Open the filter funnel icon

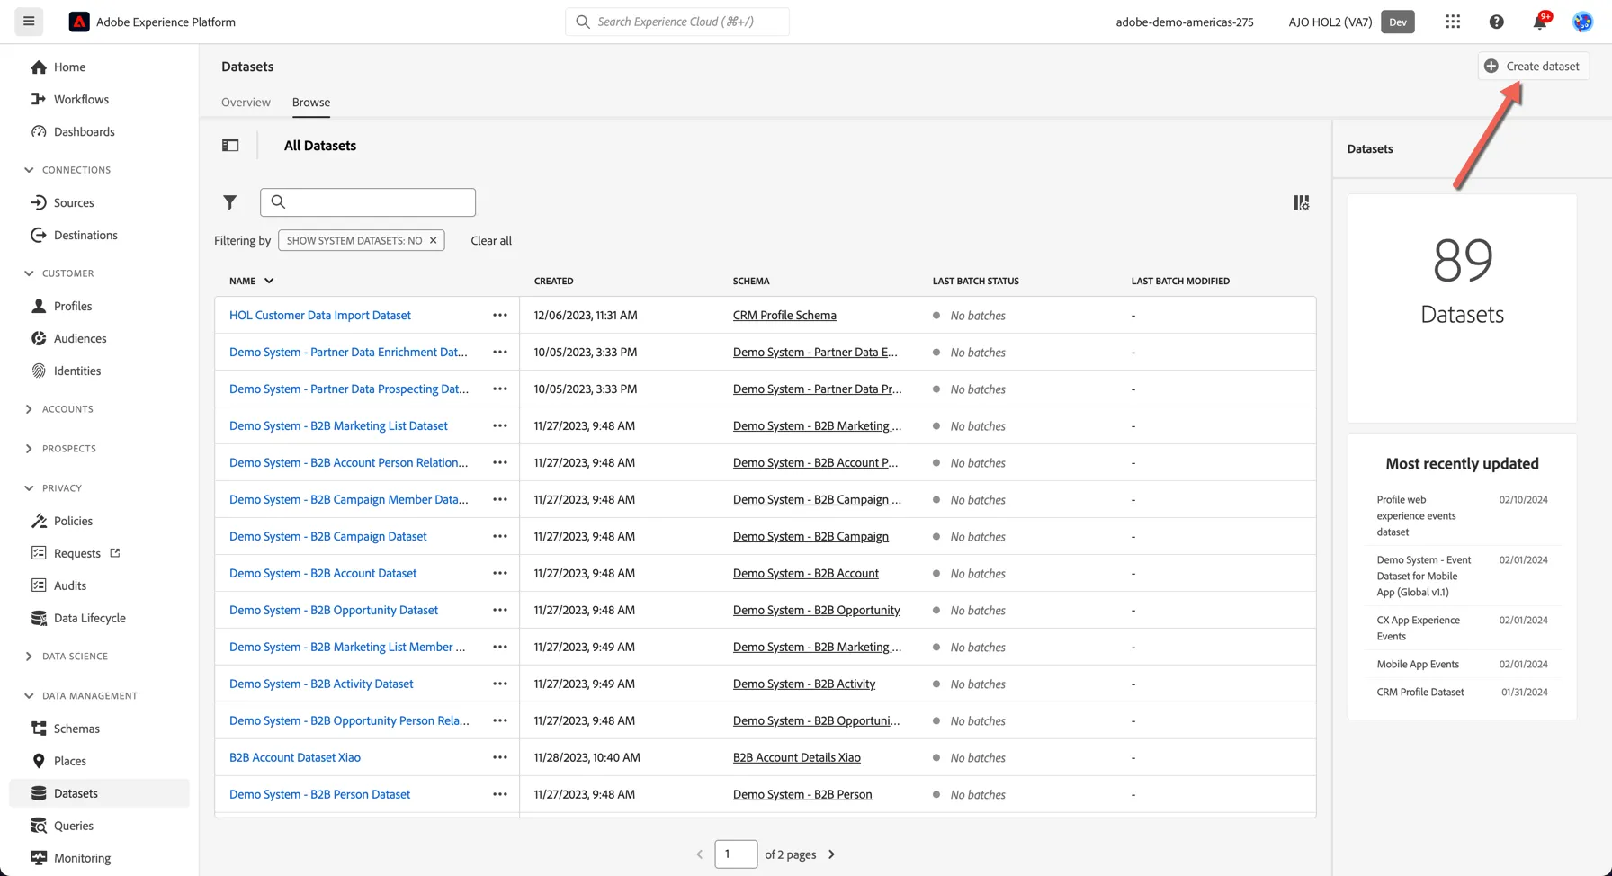[x=230, y=202]
